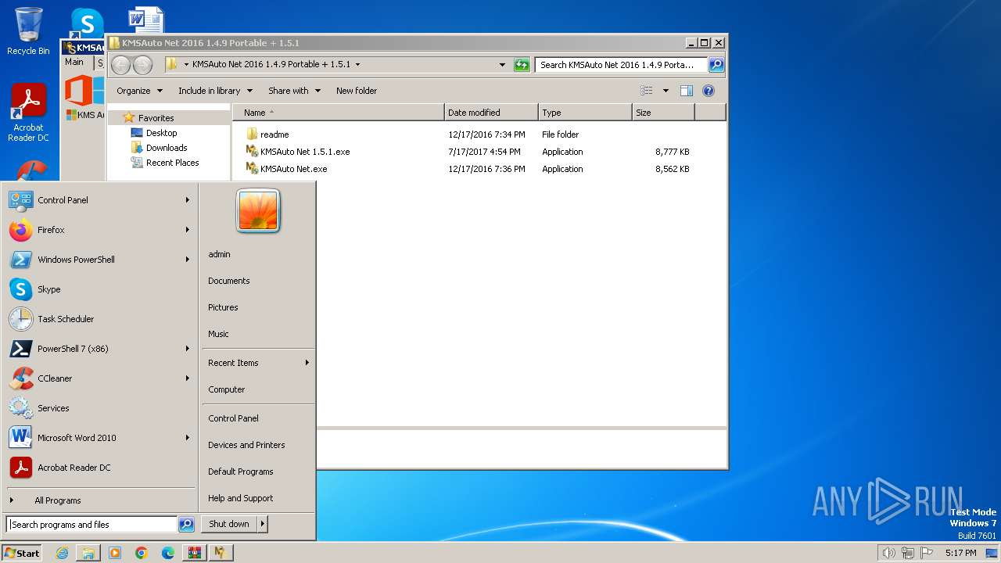This screenshot has width=1001, height=563.
Task: Click the search magnifier in Explorer
Action: pyautogui.click(x=716, y=65)
